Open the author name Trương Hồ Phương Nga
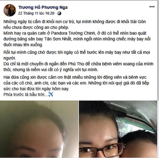This screenshot has width=159, height=158. (43, 7)
